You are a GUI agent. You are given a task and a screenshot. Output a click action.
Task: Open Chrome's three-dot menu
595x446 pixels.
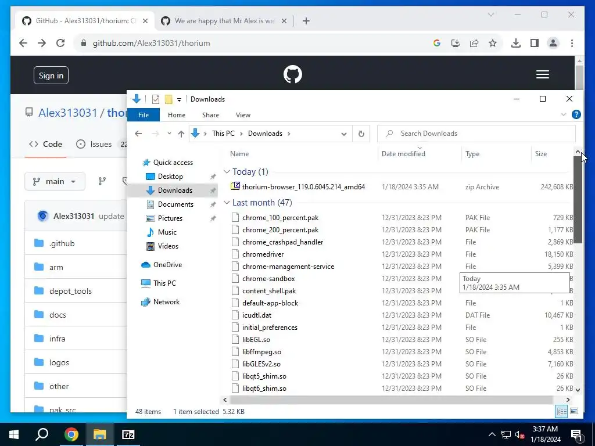572,43
